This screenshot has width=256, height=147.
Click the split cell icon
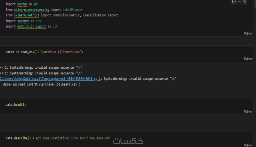tap(234, 2)
